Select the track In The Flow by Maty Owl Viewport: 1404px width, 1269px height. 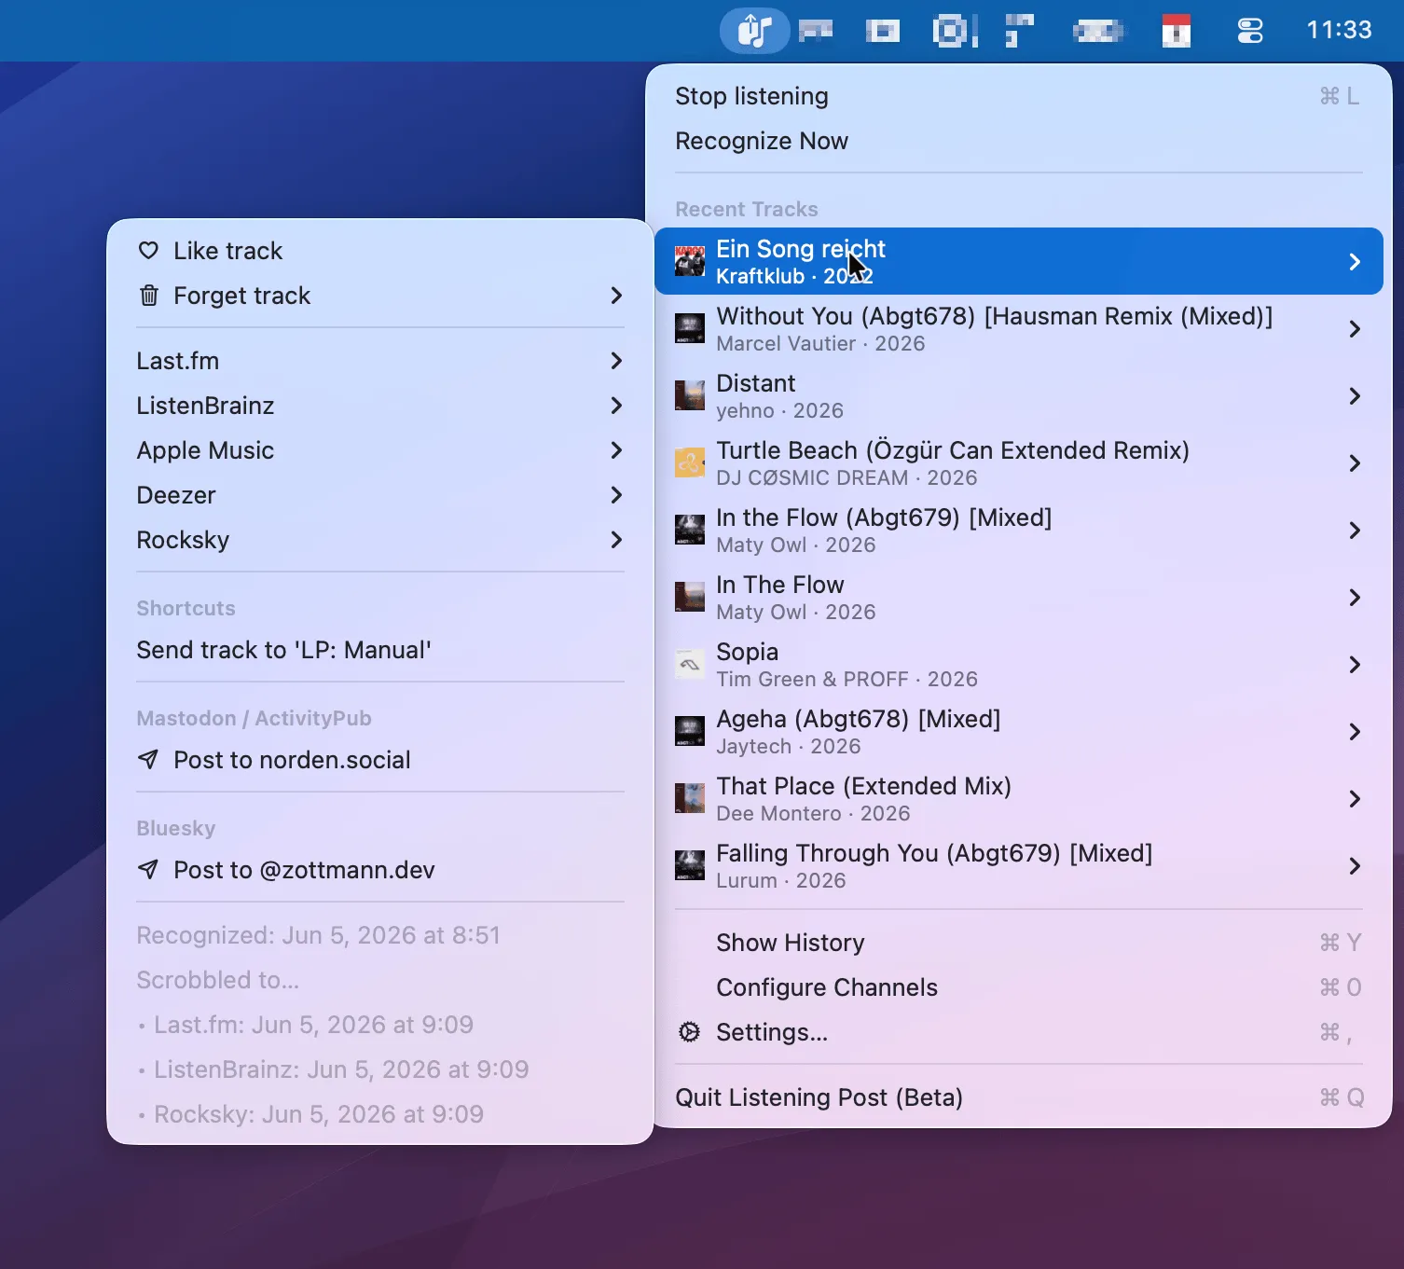coord(1019,598)
